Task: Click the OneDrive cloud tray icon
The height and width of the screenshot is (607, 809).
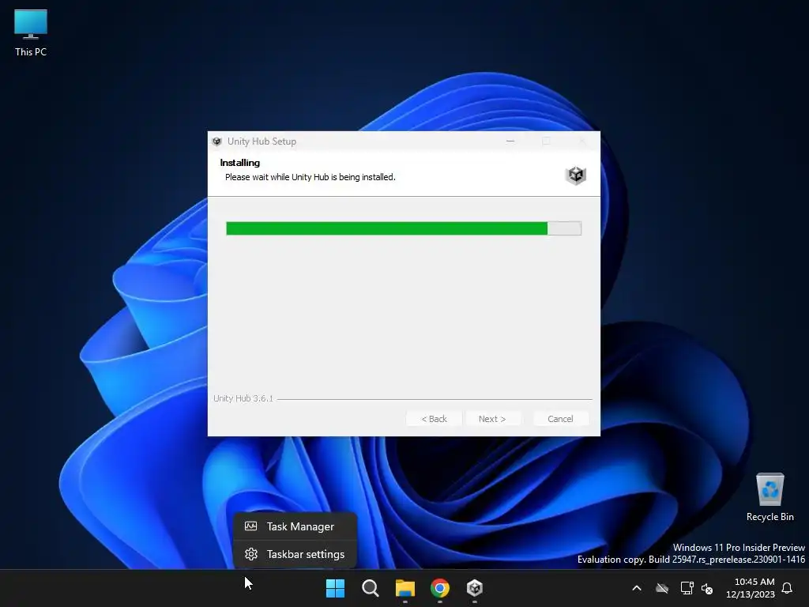Action: click(662, 588)
